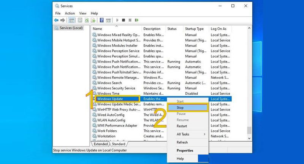
Task: Select Windows Perception Service row
Action: (x=161, y=51)
